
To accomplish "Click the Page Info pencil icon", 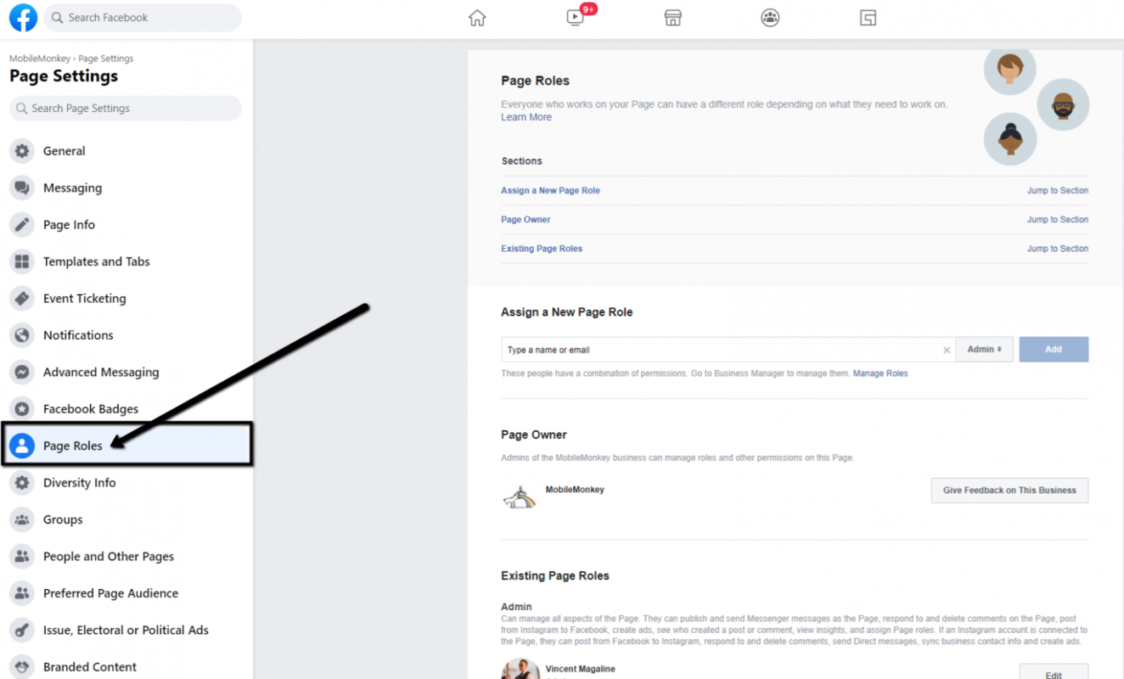I will (x=22, y=225).
